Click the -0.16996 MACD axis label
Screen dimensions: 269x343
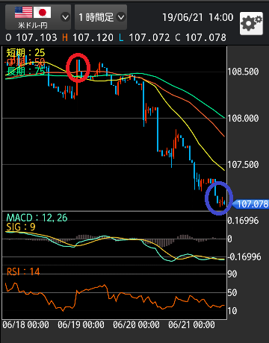coord(244,257)
